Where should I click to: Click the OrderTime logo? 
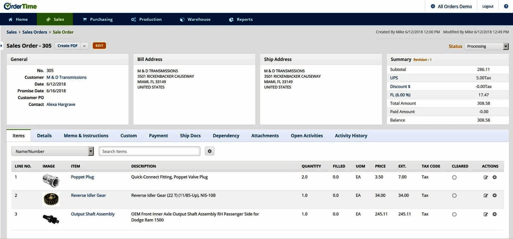(20, 6)
